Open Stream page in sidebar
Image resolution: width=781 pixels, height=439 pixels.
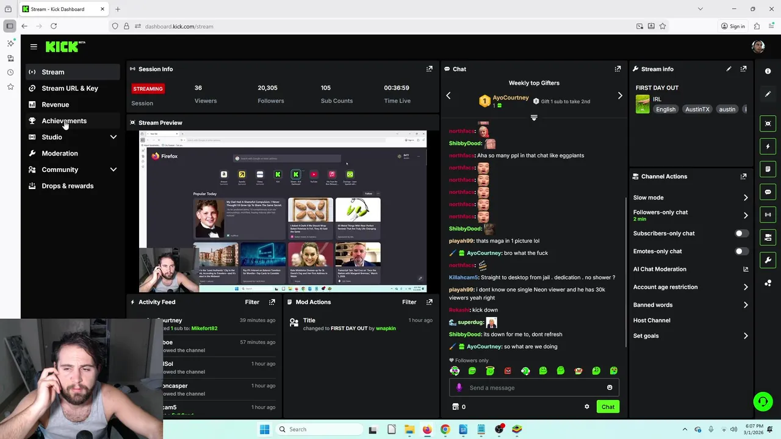pos(73,72)
